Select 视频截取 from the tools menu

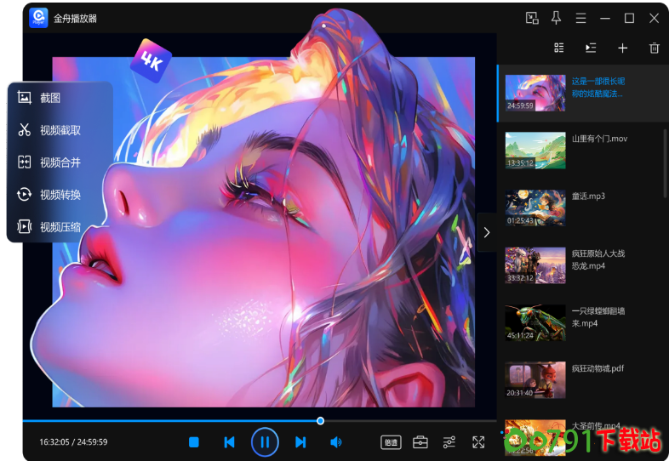pos(60,130)
